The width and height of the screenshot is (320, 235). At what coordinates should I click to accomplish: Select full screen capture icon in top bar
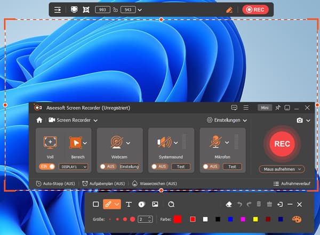(x=74, y=10)
